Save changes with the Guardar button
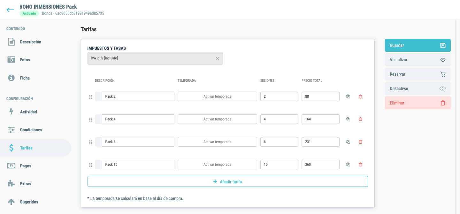This screenshot has height=214, width=460. tap(418, 45)
